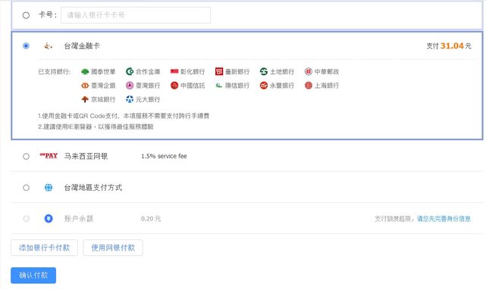Click the 彰化銀行 red logo icon

click(174, 71)
